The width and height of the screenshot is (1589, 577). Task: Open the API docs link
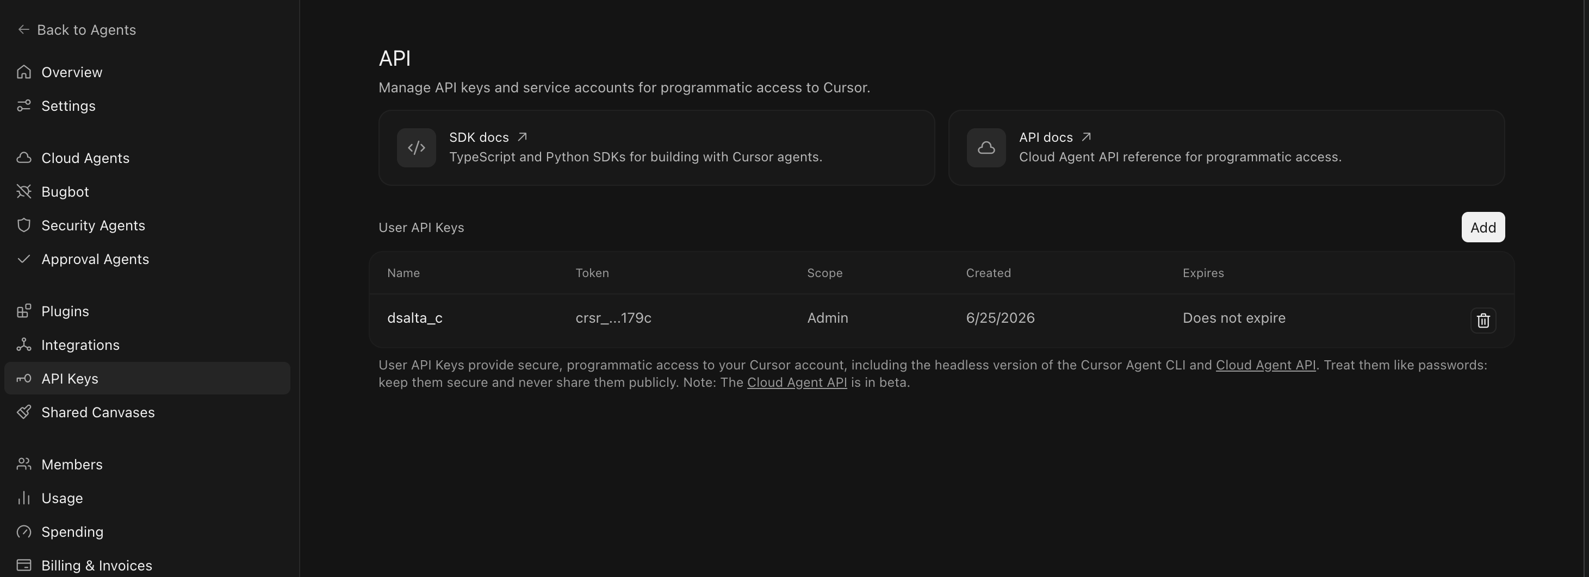pos(1046,137)
